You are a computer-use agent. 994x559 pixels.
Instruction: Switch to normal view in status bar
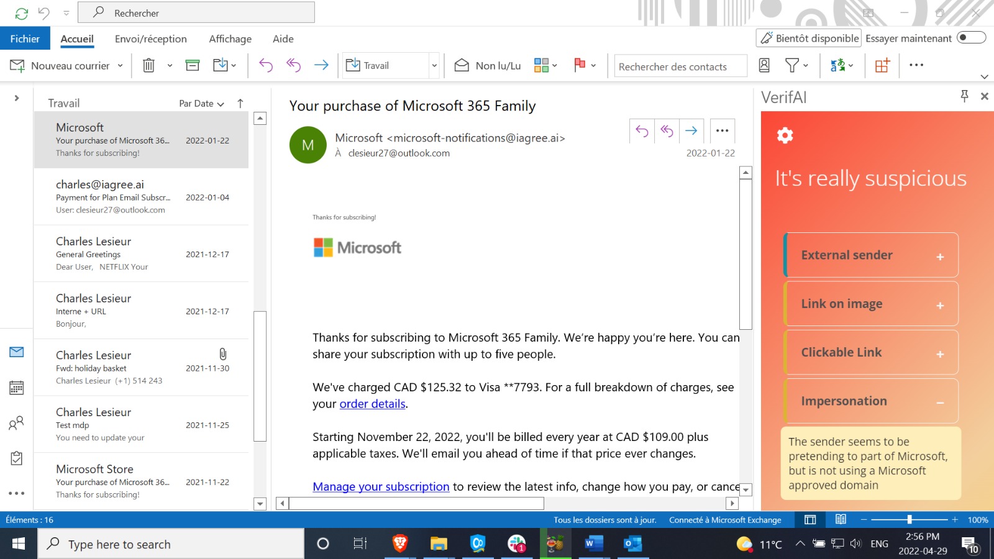pyautogui.click(x=810, y=520)
